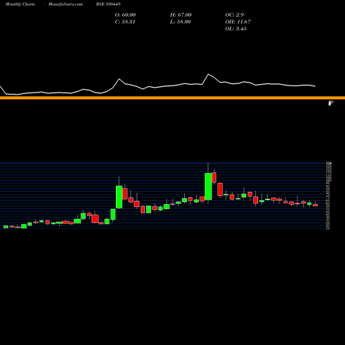Click the 'OL: 3.45' reading
The width and height of the screenshot is (345, 345).
pos(236,28)
